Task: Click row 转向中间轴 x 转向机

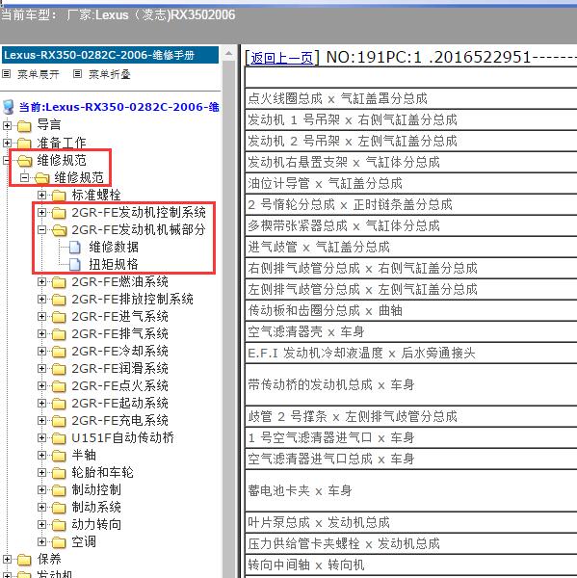Action: [x=411, y=565]
